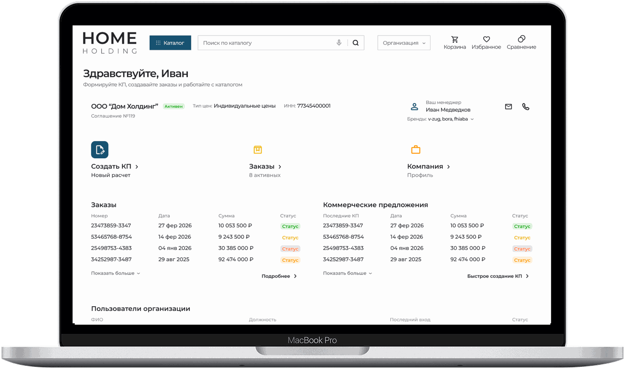Expand the Бренды list chevron
This screenshot has width=625, height=369.
click(472, 119)
